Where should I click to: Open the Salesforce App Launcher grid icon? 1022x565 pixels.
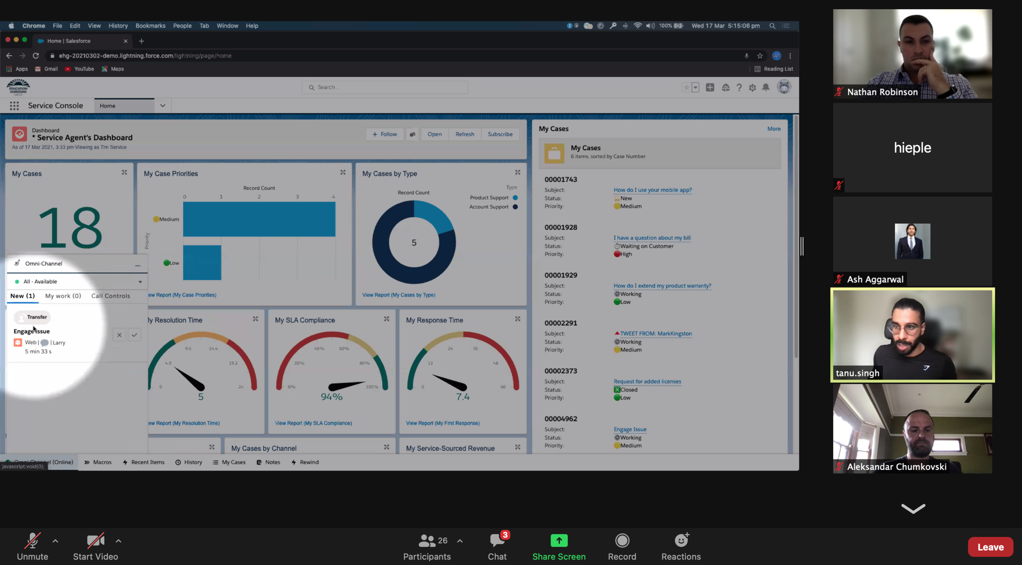(14, 106)
